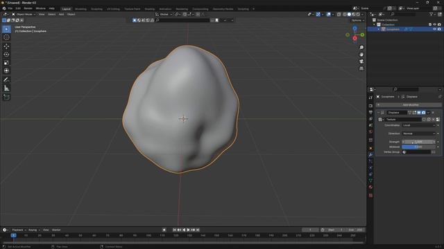Open the Coordinates Local dropdown
The width and height of the screenshot is (444, 249).
[418, 125]
